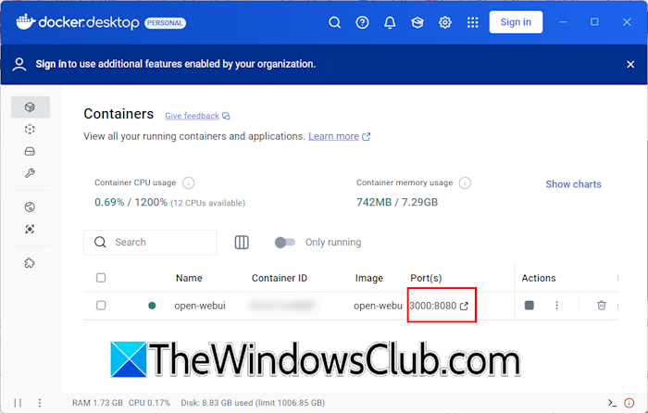Viewport: 648px width, 414px height.
Task: Open Extensions puzzle icon in sidebar
Action: click(30, 263)
